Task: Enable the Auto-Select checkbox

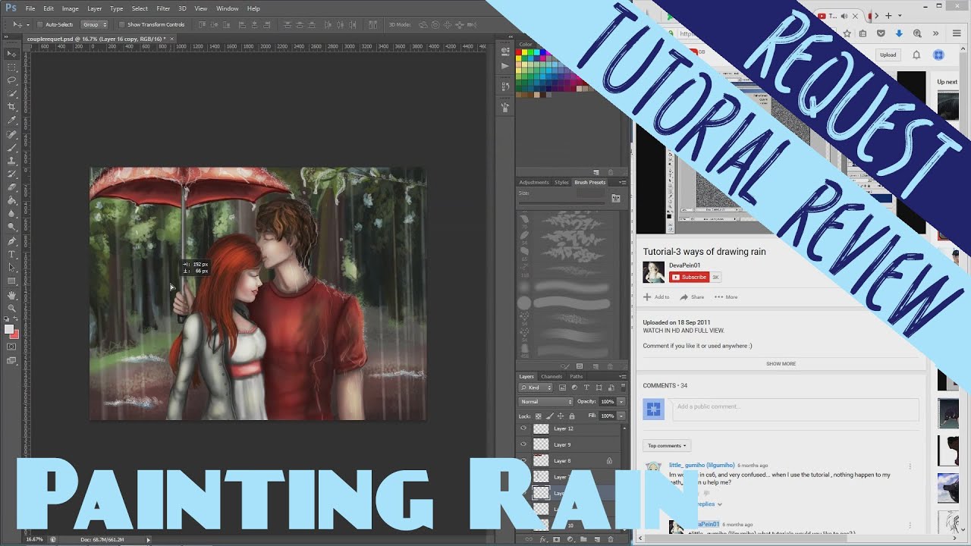Action: 39,25
